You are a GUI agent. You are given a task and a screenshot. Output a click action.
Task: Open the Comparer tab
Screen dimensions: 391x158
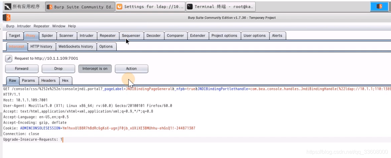tap(175, 36)
